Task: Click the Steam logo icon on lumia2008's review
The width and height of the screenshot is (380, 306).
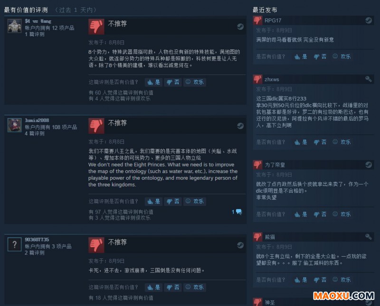Action: pos(240,126)
